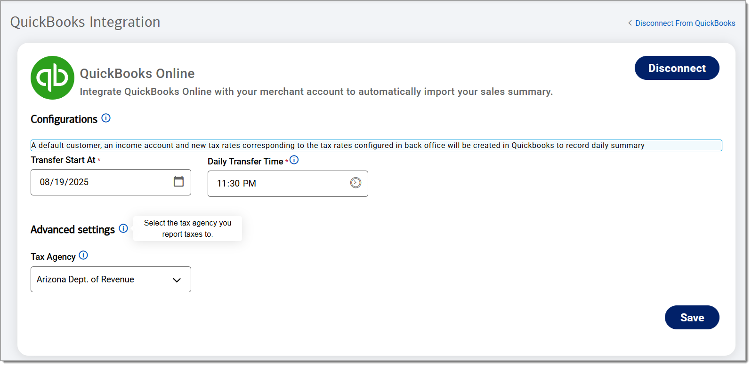This screenshot has width=751, height=366.
Task: Follow the Disconnect From QuickBooks link
Action: click(685, 23)
